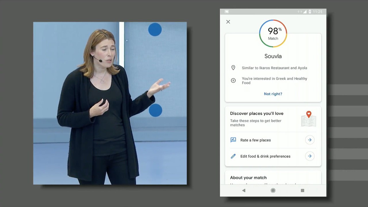This screenshot has width=368, height=207.
Task: Click the up-arrow circle icon beside Greek interest
Action: tap(233, 81)
